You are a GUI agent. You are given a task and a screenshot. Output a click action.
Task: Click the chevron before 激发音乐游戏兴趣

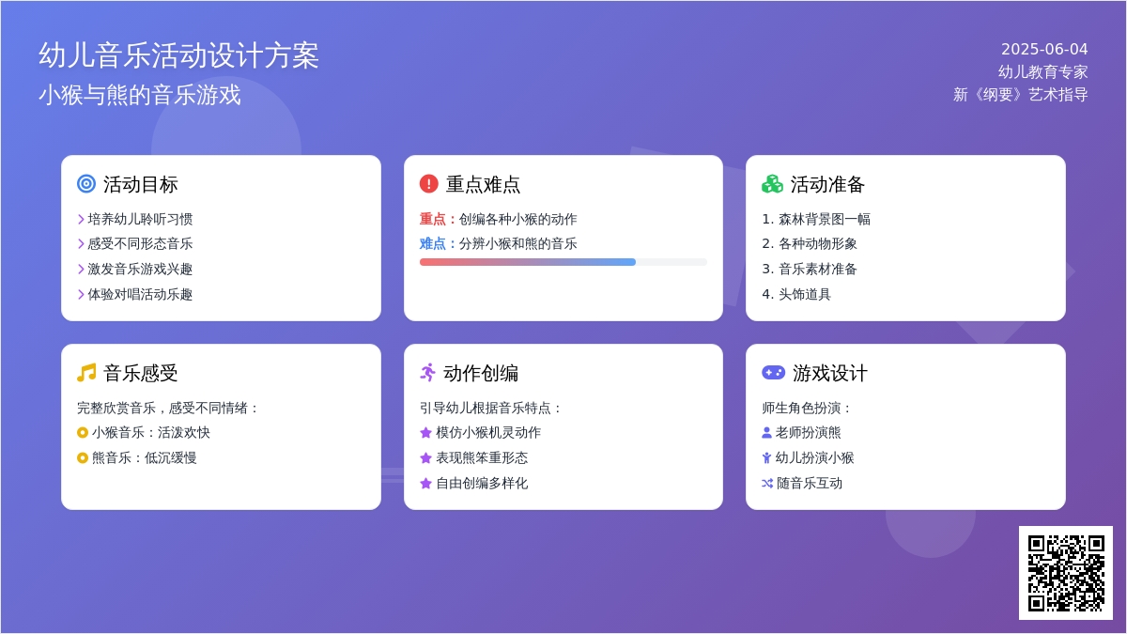(x=81, y=269)
